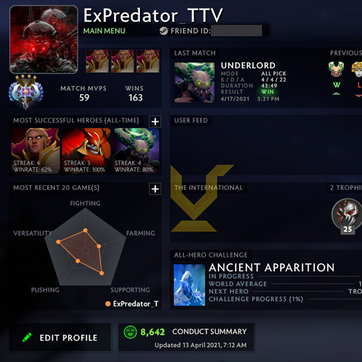This screenshot has height=362, width=362.
Task: Select the Underlord card with 80% winrate
Action: coord(137,151)
